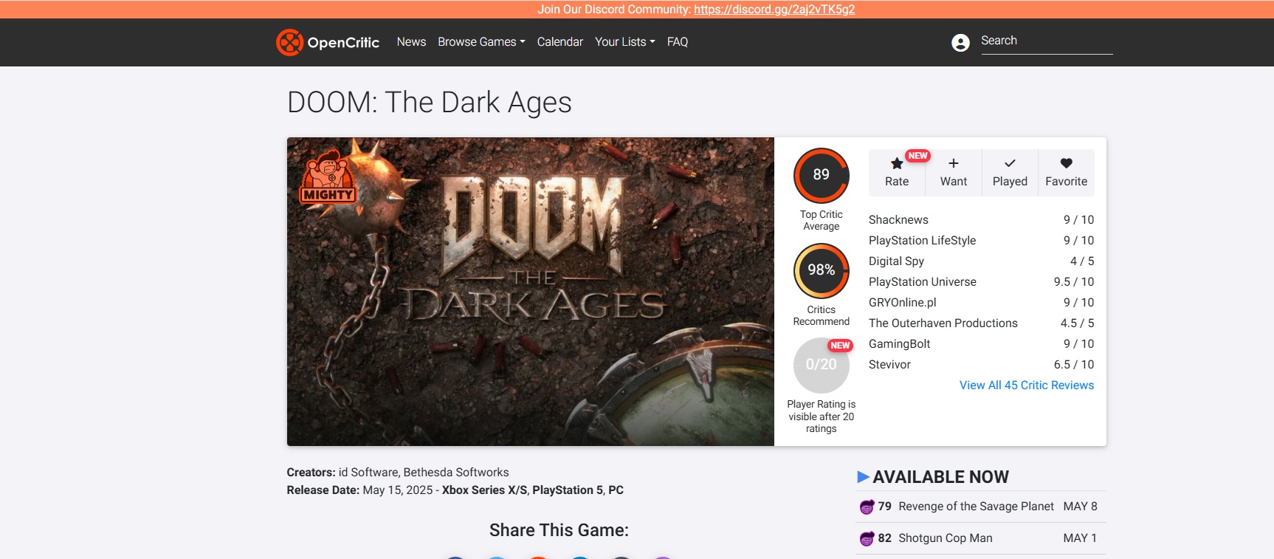Viewport: 1274px width, 559px height.
Task: Open Shotgun Cop Man game page
Action: 945,538
